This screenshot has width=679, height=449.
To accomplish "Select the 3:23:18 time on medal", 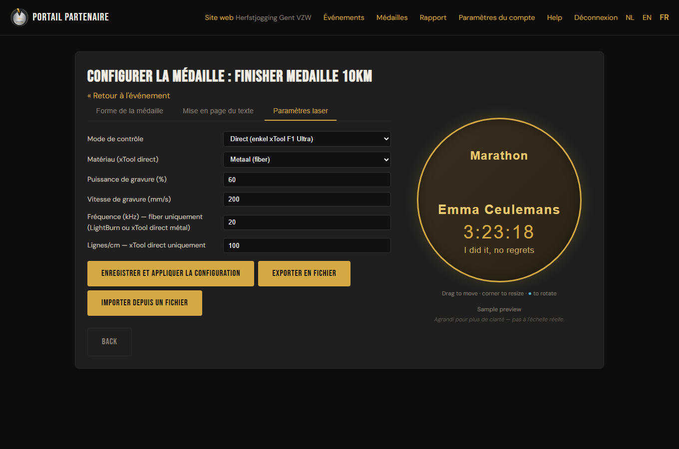I will 499,232.
